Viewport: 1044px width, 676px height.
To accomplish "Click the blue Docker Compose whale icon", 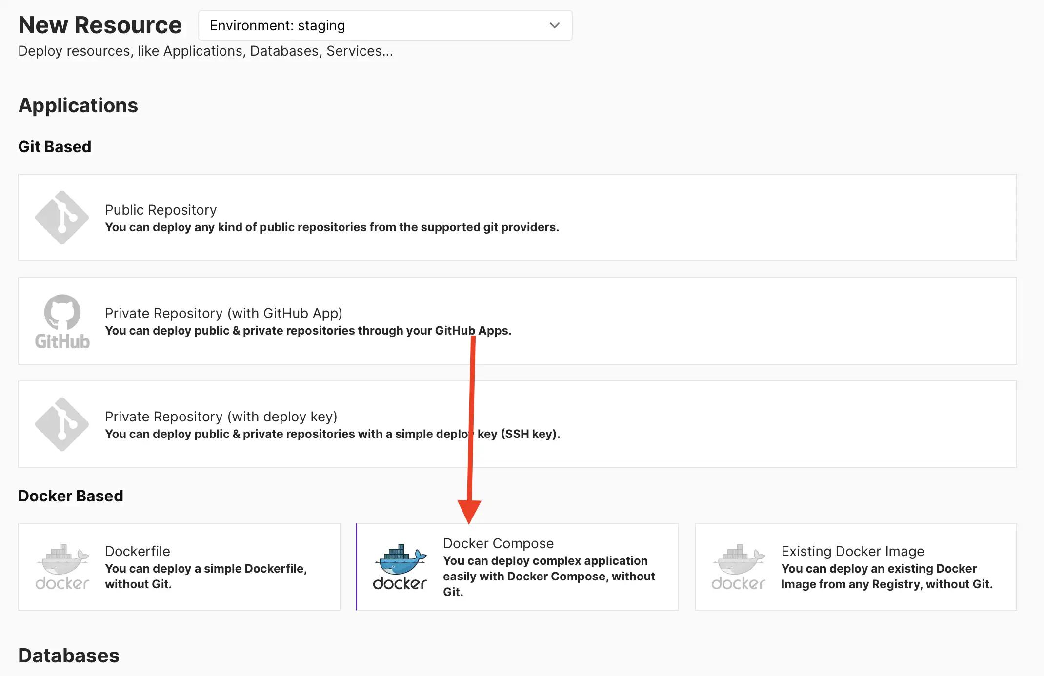I will coord(400,567).
